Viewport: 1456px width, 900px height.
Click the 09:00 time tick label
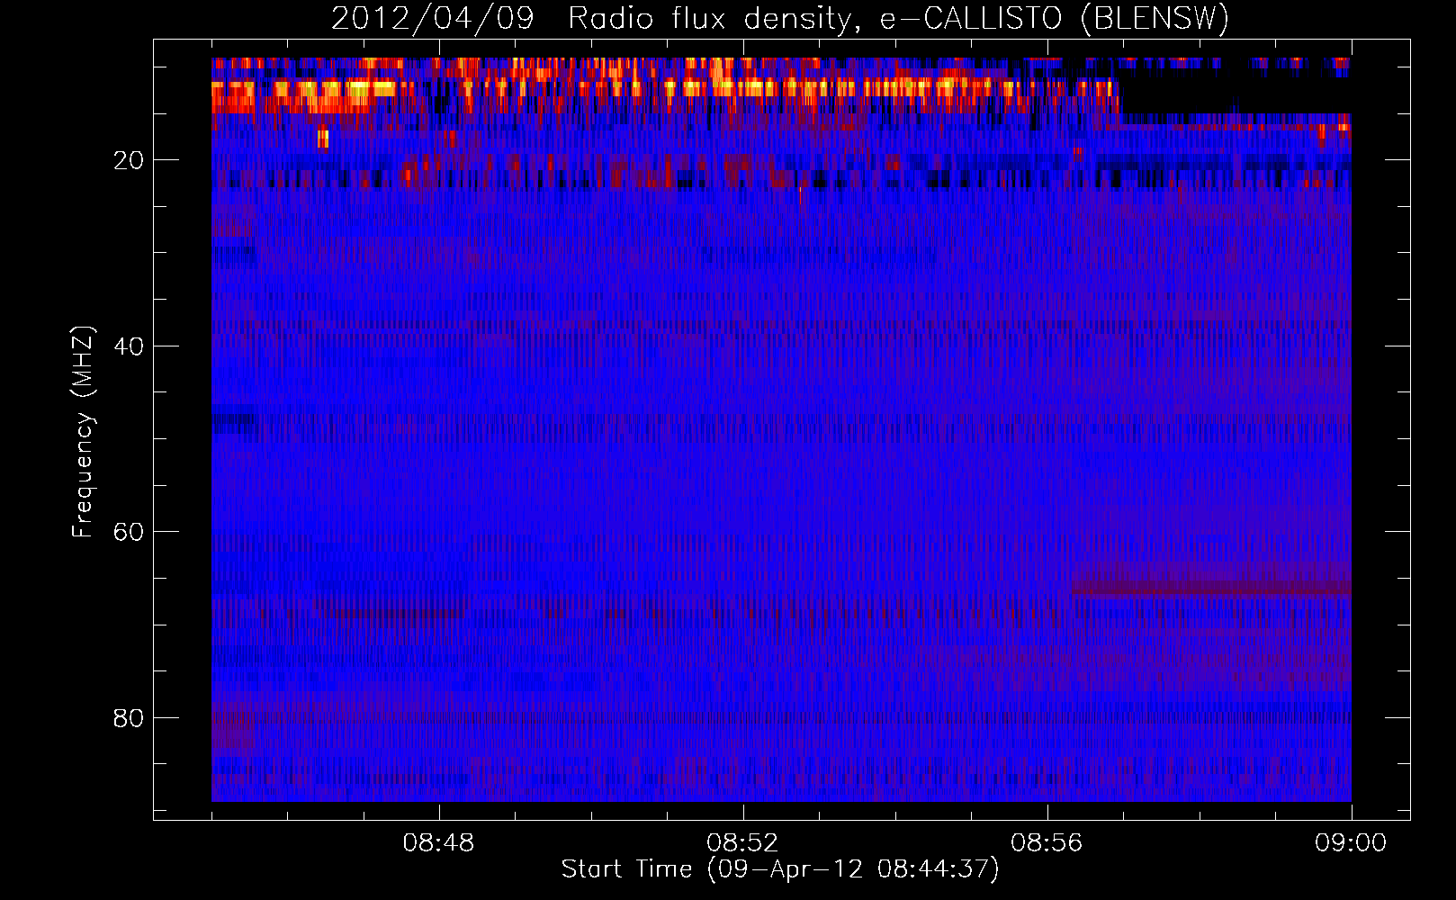(x=1351, y=843)
